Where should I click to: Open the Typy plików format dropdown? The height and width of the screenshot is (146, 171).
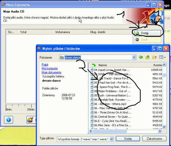111,139
